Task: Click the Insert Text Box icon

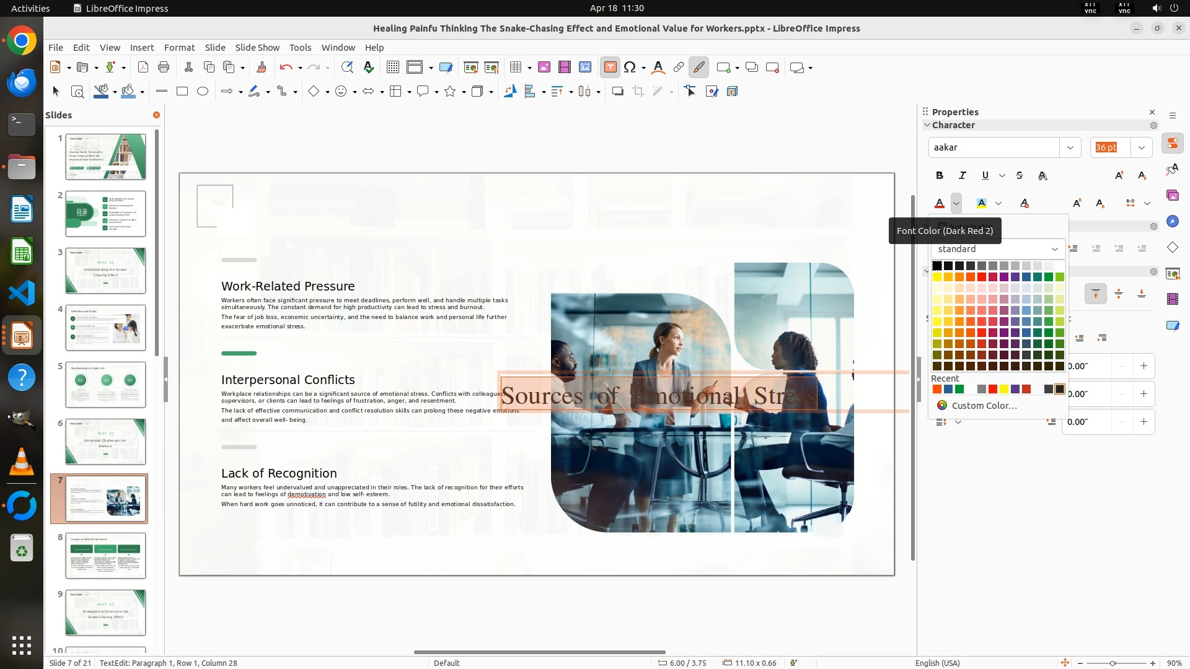Action: 610,68
